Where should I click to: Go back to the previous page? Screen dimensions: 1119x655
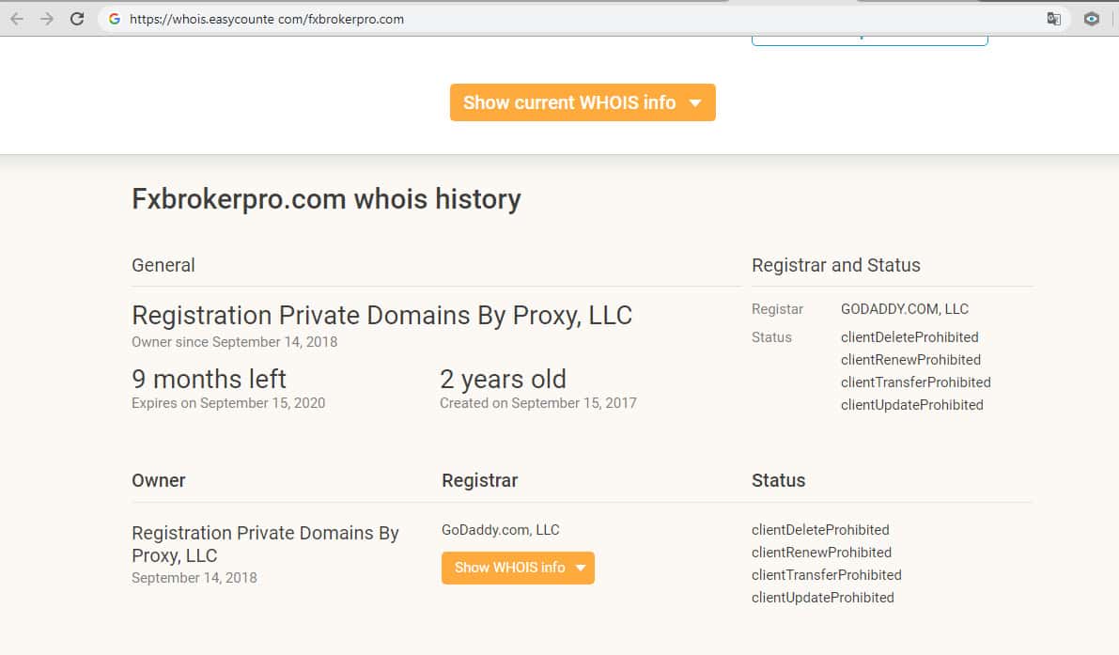(x=17, y=19)
